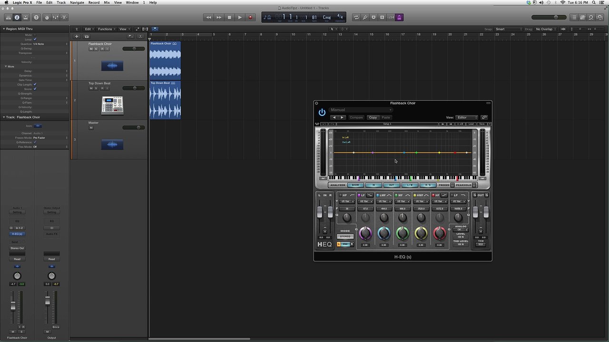Toggle the purple LF band enable button
Viewport: 609px width, 342px height.
[359, 195]
